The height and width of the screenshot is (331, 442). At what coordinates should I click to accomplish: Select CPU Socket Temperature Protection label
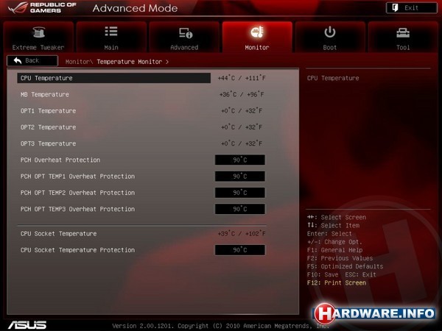click(77, 250)
